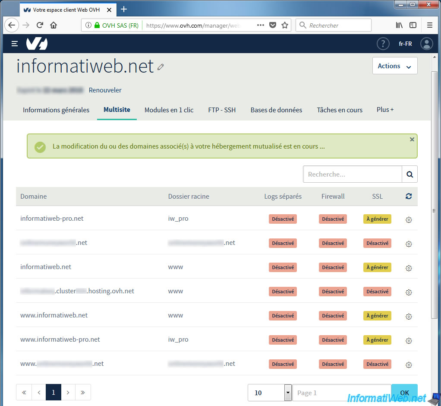Reload the page with the refresh icon
The image size is (441, 406).
coord(40,25)
